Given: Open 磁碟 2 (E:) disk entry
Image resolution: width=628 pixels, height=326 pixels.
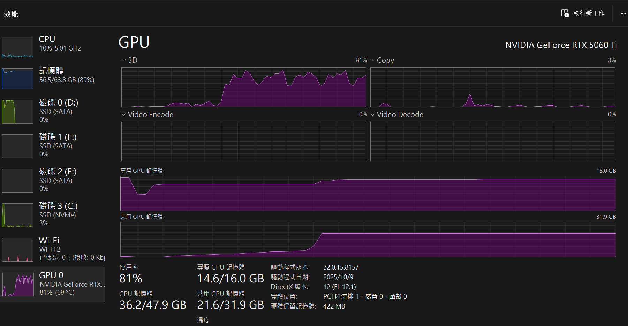Looking at the screenshot, I should [53, 180].
